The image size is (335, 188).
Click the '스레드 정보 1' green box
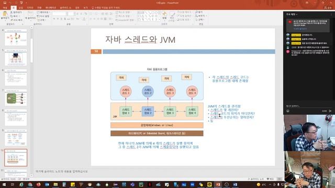tap(126, 111)
